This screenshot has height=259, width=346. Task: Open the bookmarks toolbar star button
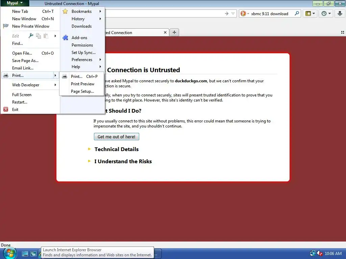coord(310,13)
